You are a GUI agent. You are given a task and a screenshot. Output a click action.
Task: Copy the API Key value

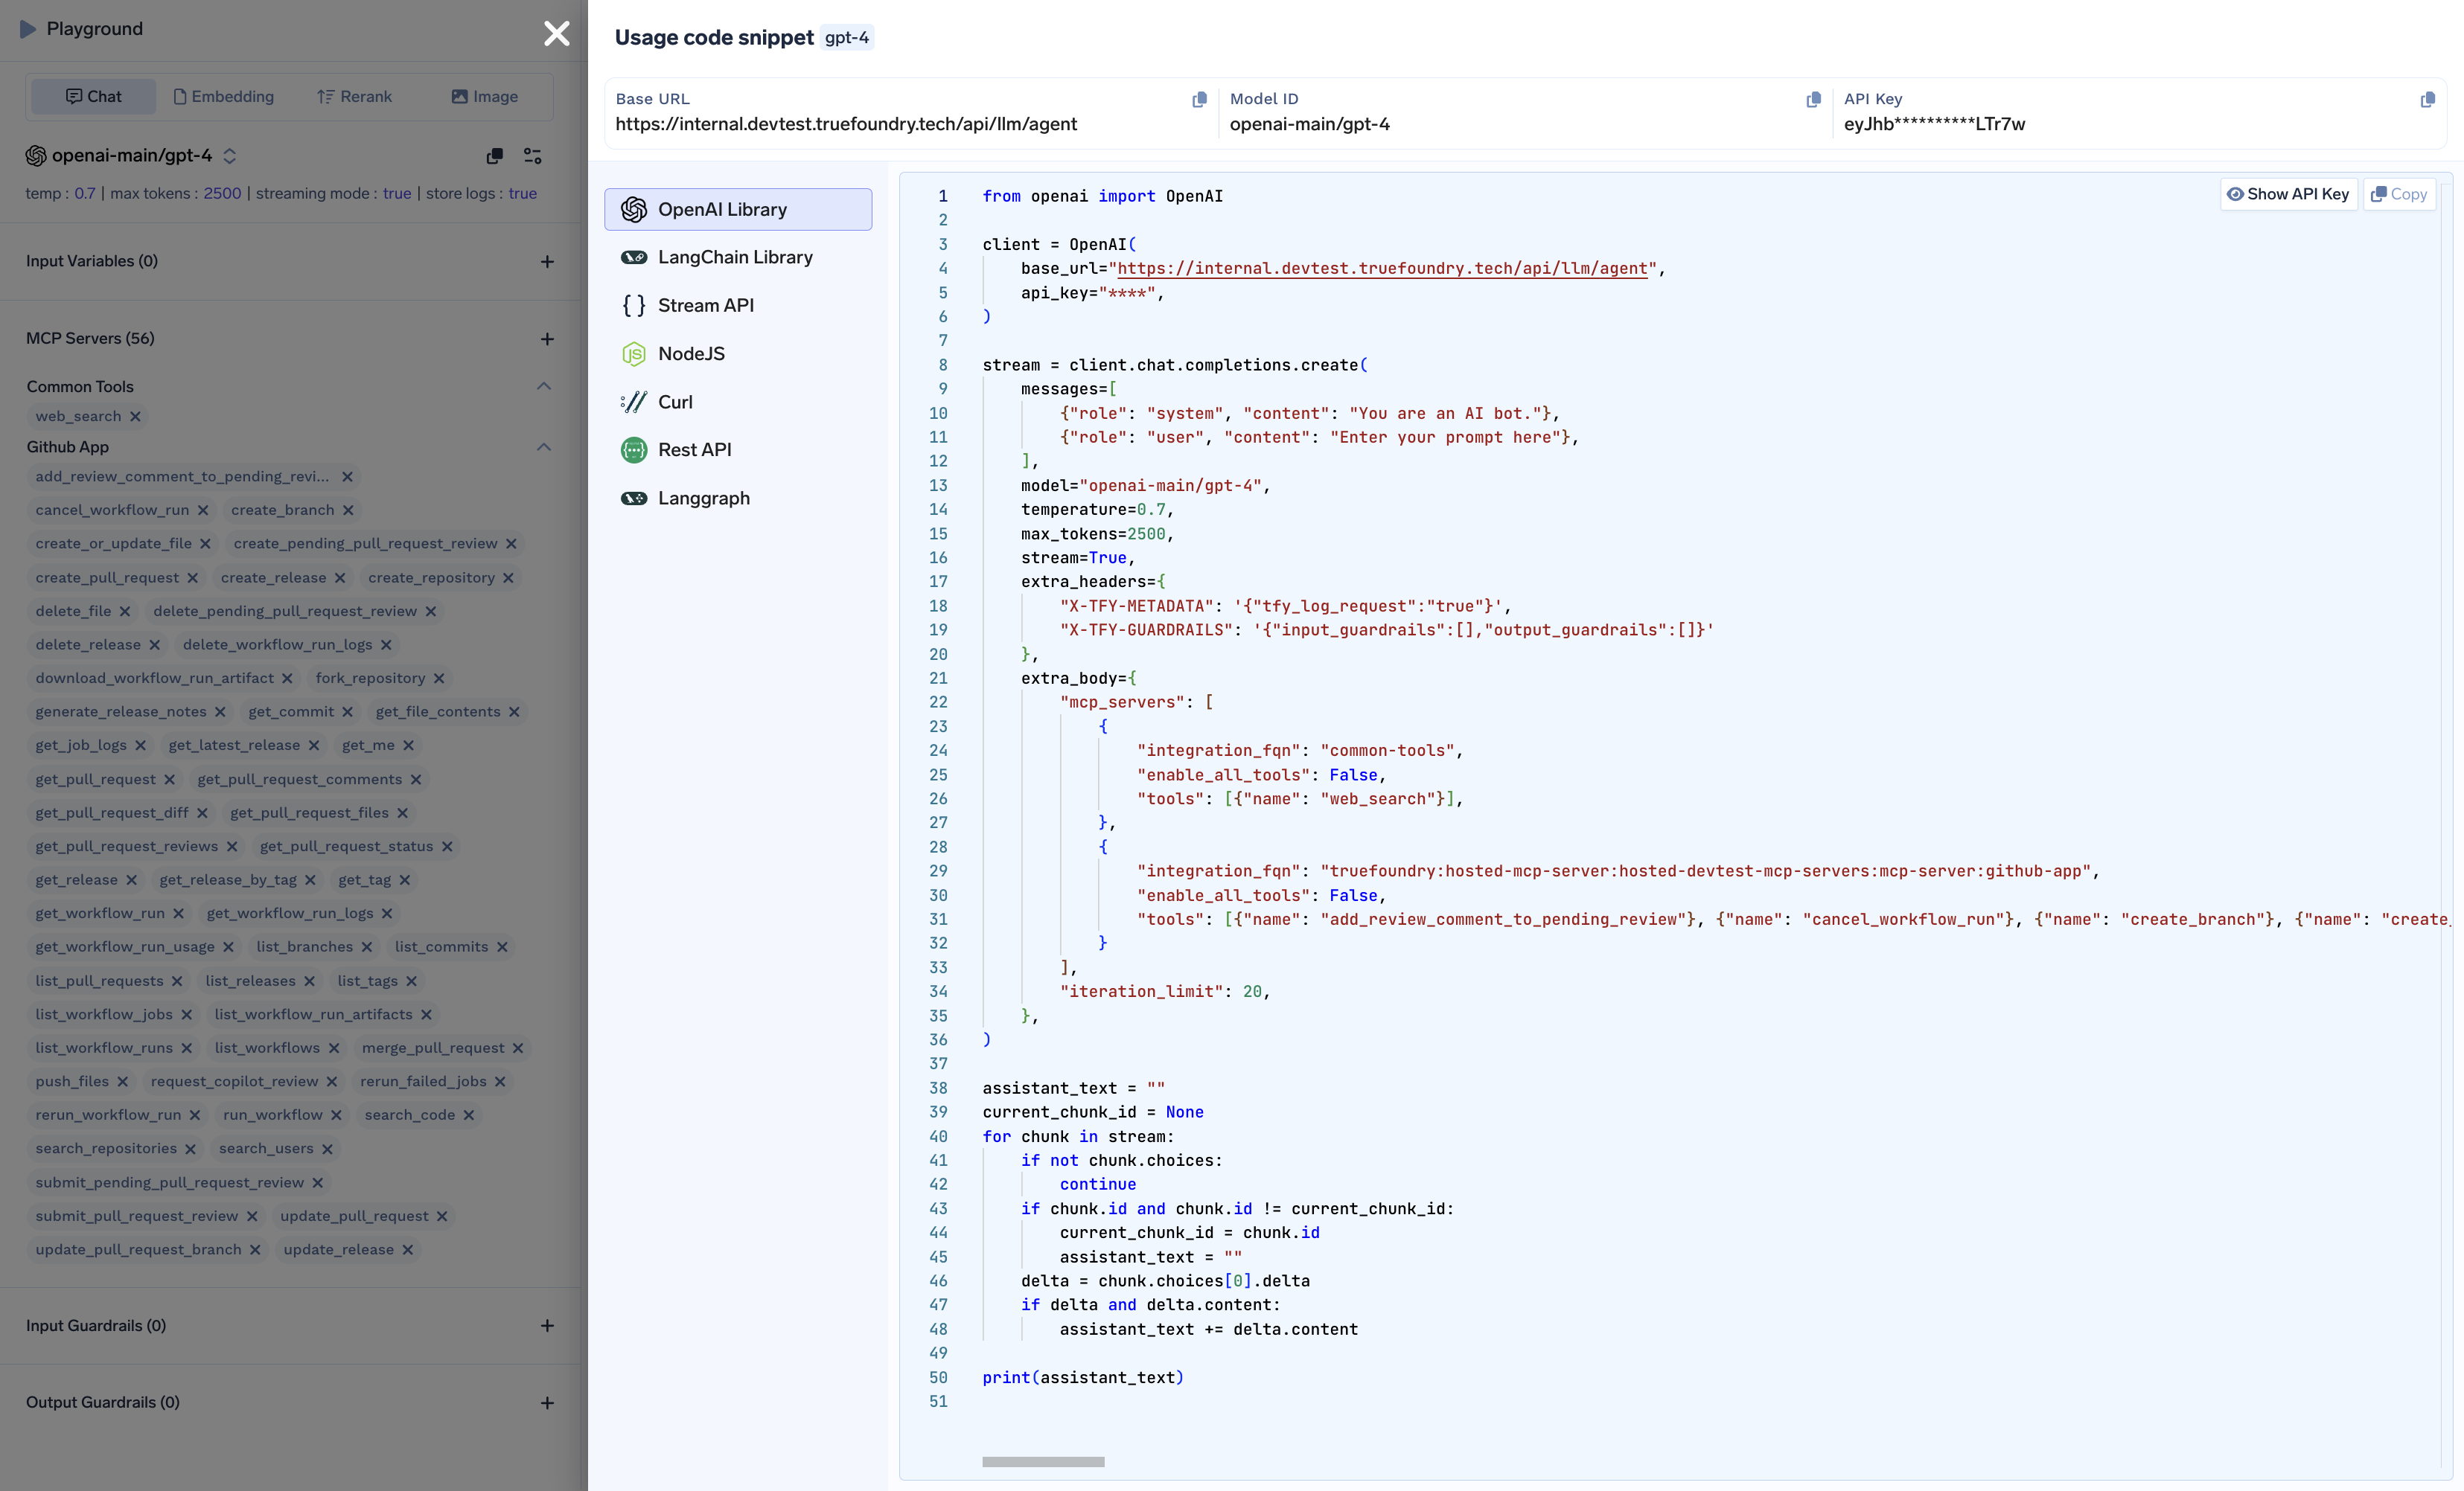pyautogui.click(x=2427, y=99)
